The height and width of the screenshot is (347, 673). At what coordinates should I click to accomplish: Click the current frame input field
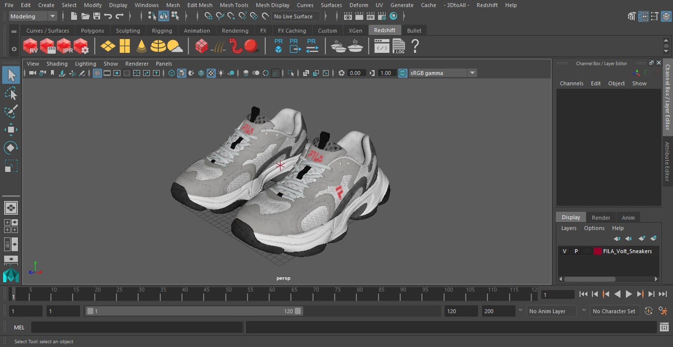coord(557,295)
